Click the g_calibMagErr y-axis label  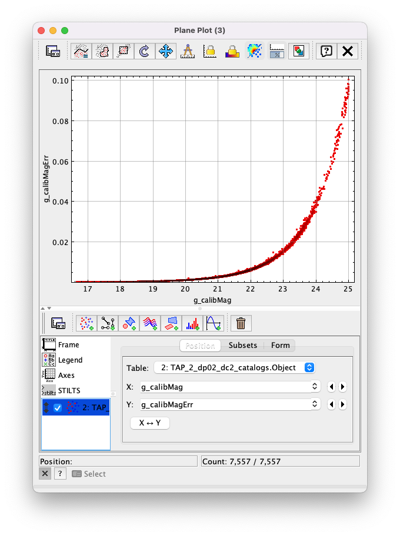46,179
